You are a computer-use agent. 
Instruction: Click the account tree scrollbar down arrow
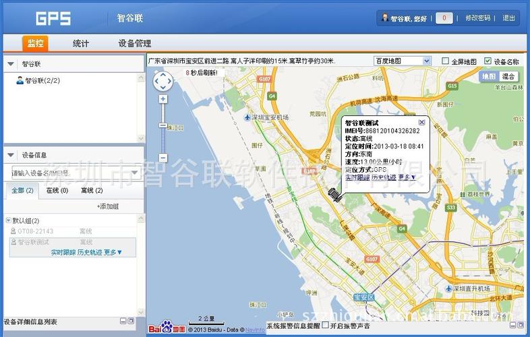pyautogui.click(x=141, y=138)
